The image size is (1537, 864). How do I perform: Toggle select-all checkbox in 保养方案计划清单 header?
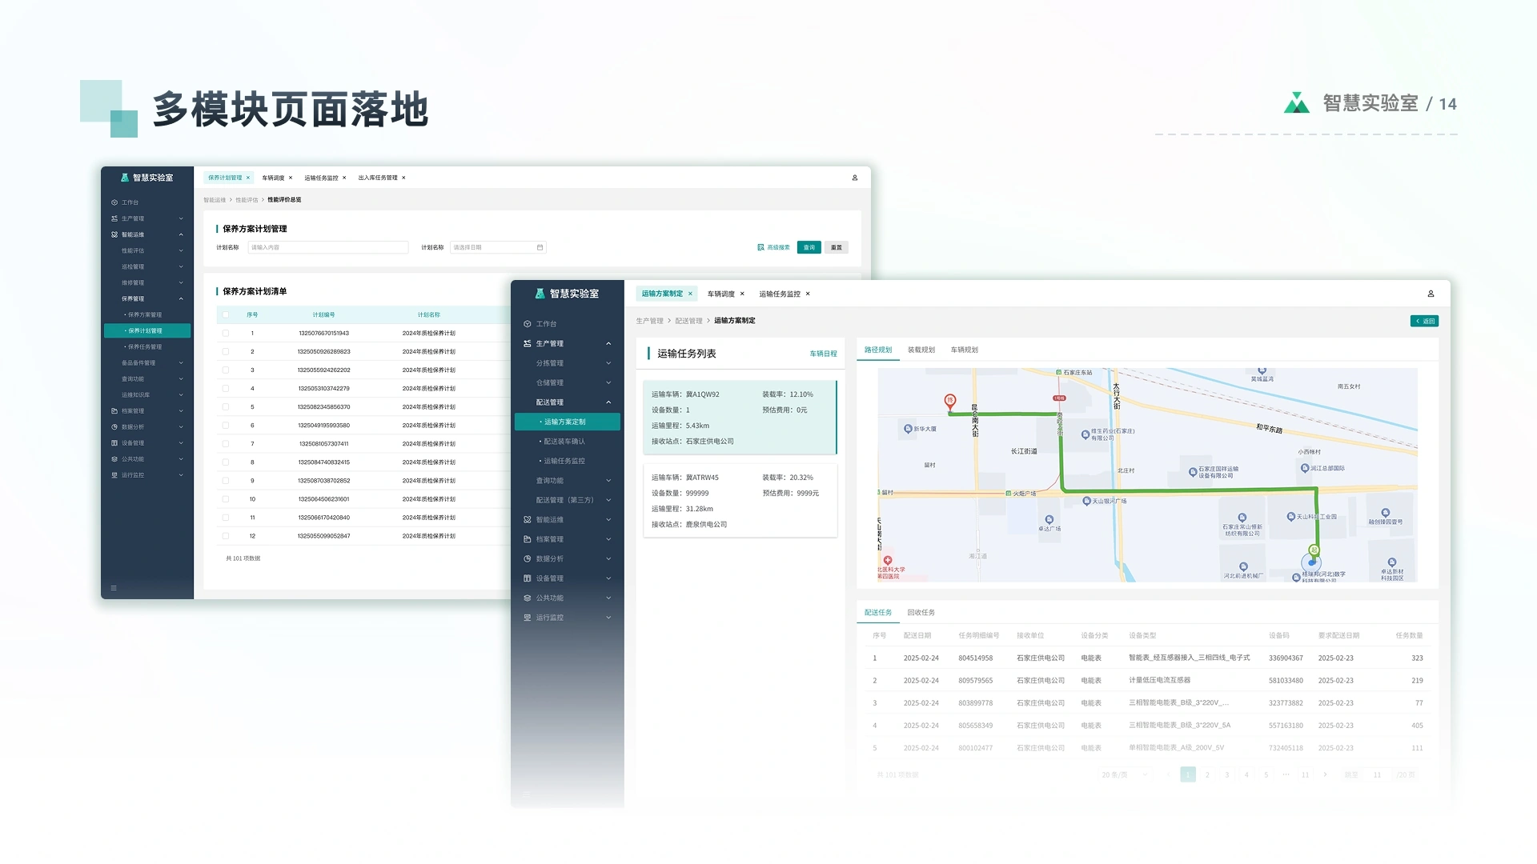pos(226,314)
